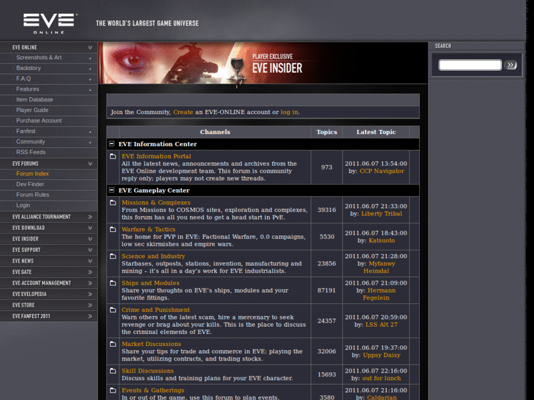This screenshot has height=400, width=534.
Task: Open Science and Industry forum
Action: [x=154, y=256]
